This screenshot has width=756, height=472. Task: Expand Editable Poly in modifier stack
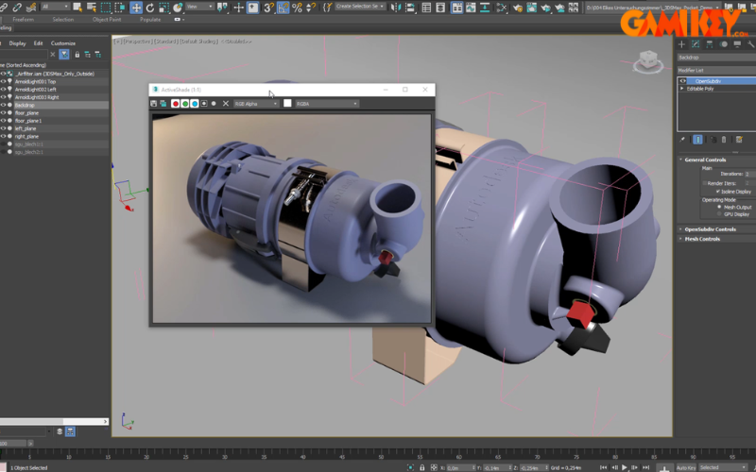pos(682,89)
